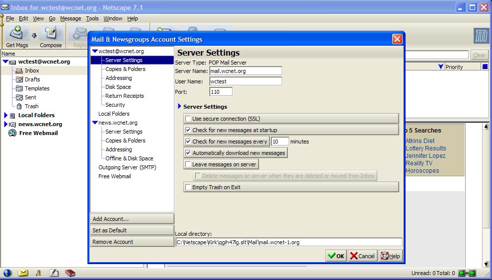Click the Server Name input field
The width and height of the screenshot is (492, 280).
(246, 71)
